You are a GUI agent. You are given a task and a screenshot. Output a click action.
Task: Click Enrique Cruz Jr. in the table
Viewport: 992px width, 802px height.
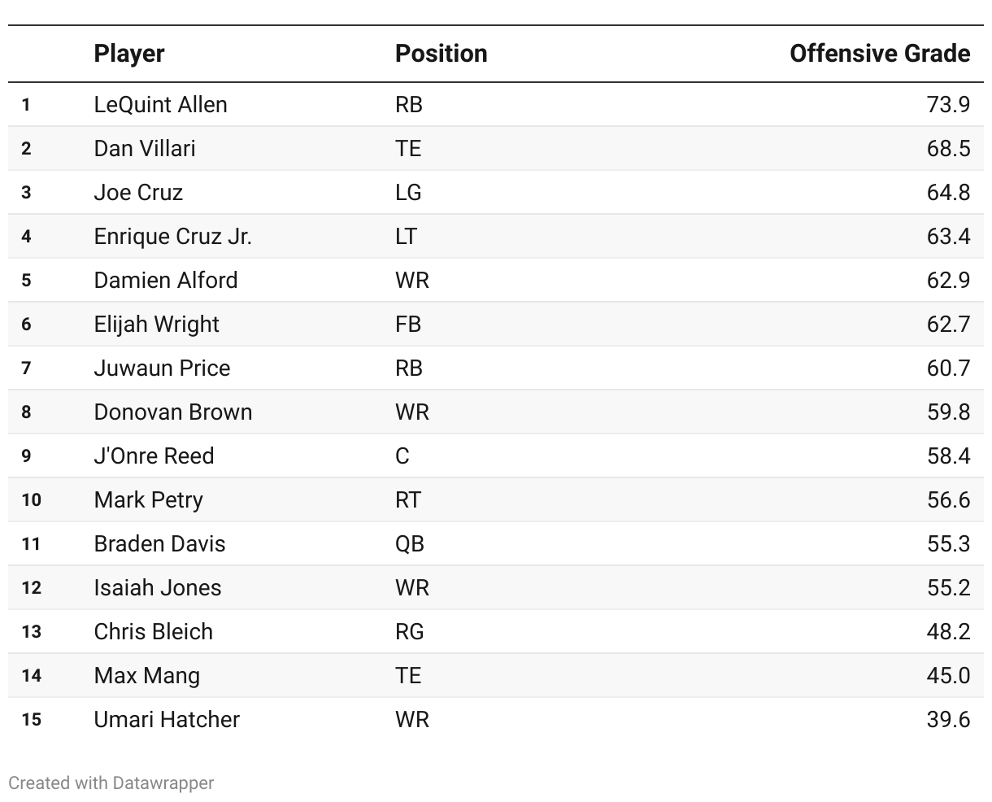point(172,237)
